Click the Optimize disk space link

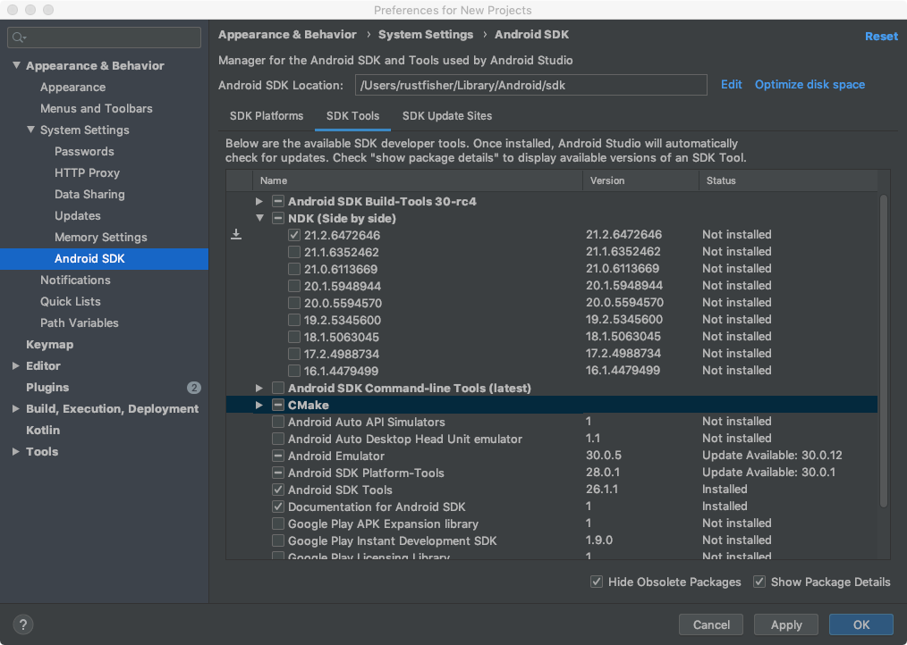pos(810,84)
